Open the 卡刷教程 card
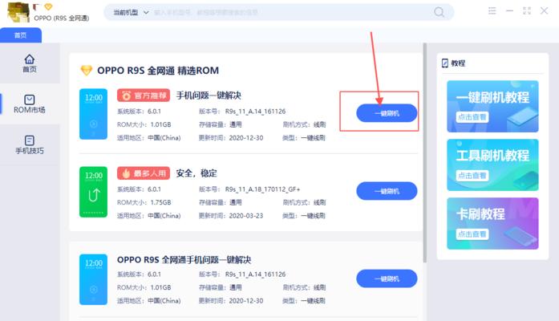559x321 pixels. click(492, 223)
